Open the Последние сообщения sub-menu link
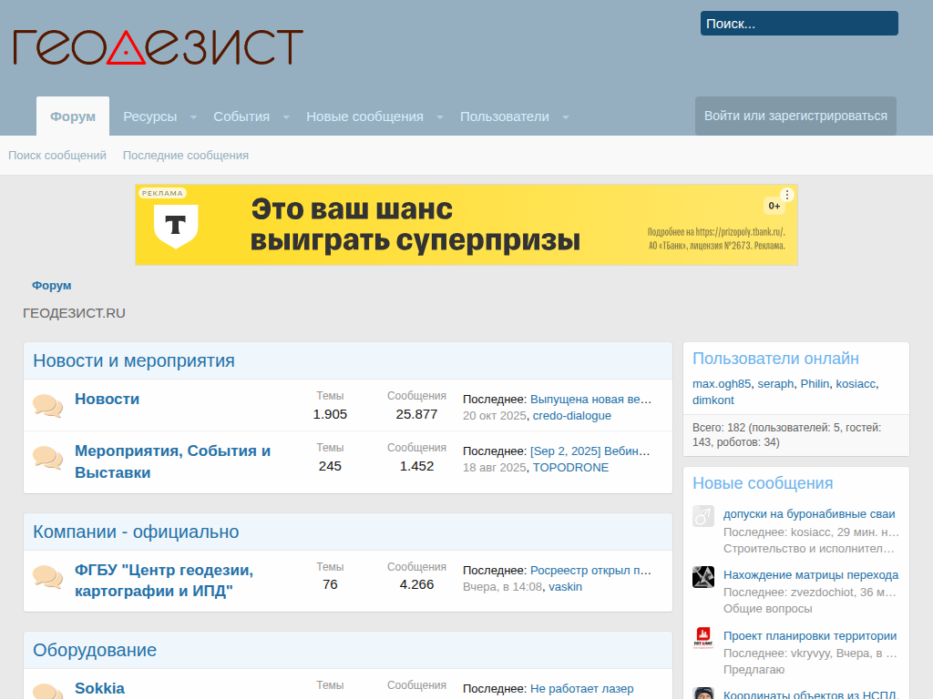 pyautogui.click(x=186, y=156)
